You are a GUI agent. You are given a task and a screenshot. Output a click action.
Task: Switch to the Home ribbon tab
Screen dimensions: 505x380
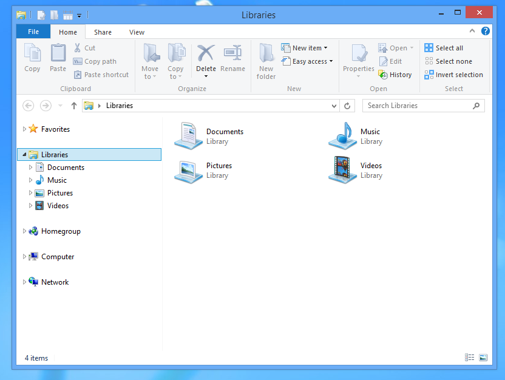[x=67, y=32]
